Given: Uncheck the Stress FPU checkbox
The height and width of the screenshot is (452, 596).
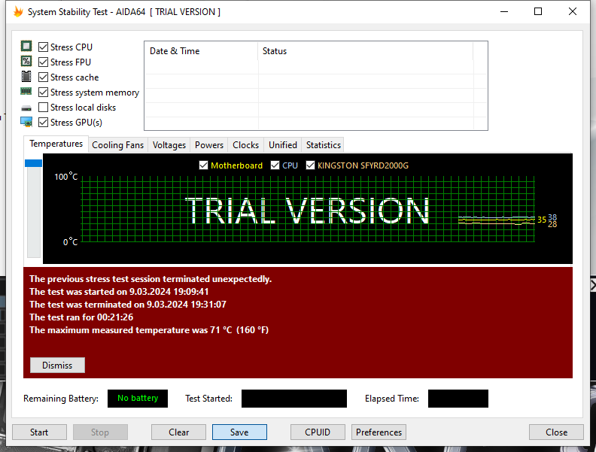Looking at the screenshot, I should pos(44,62).
